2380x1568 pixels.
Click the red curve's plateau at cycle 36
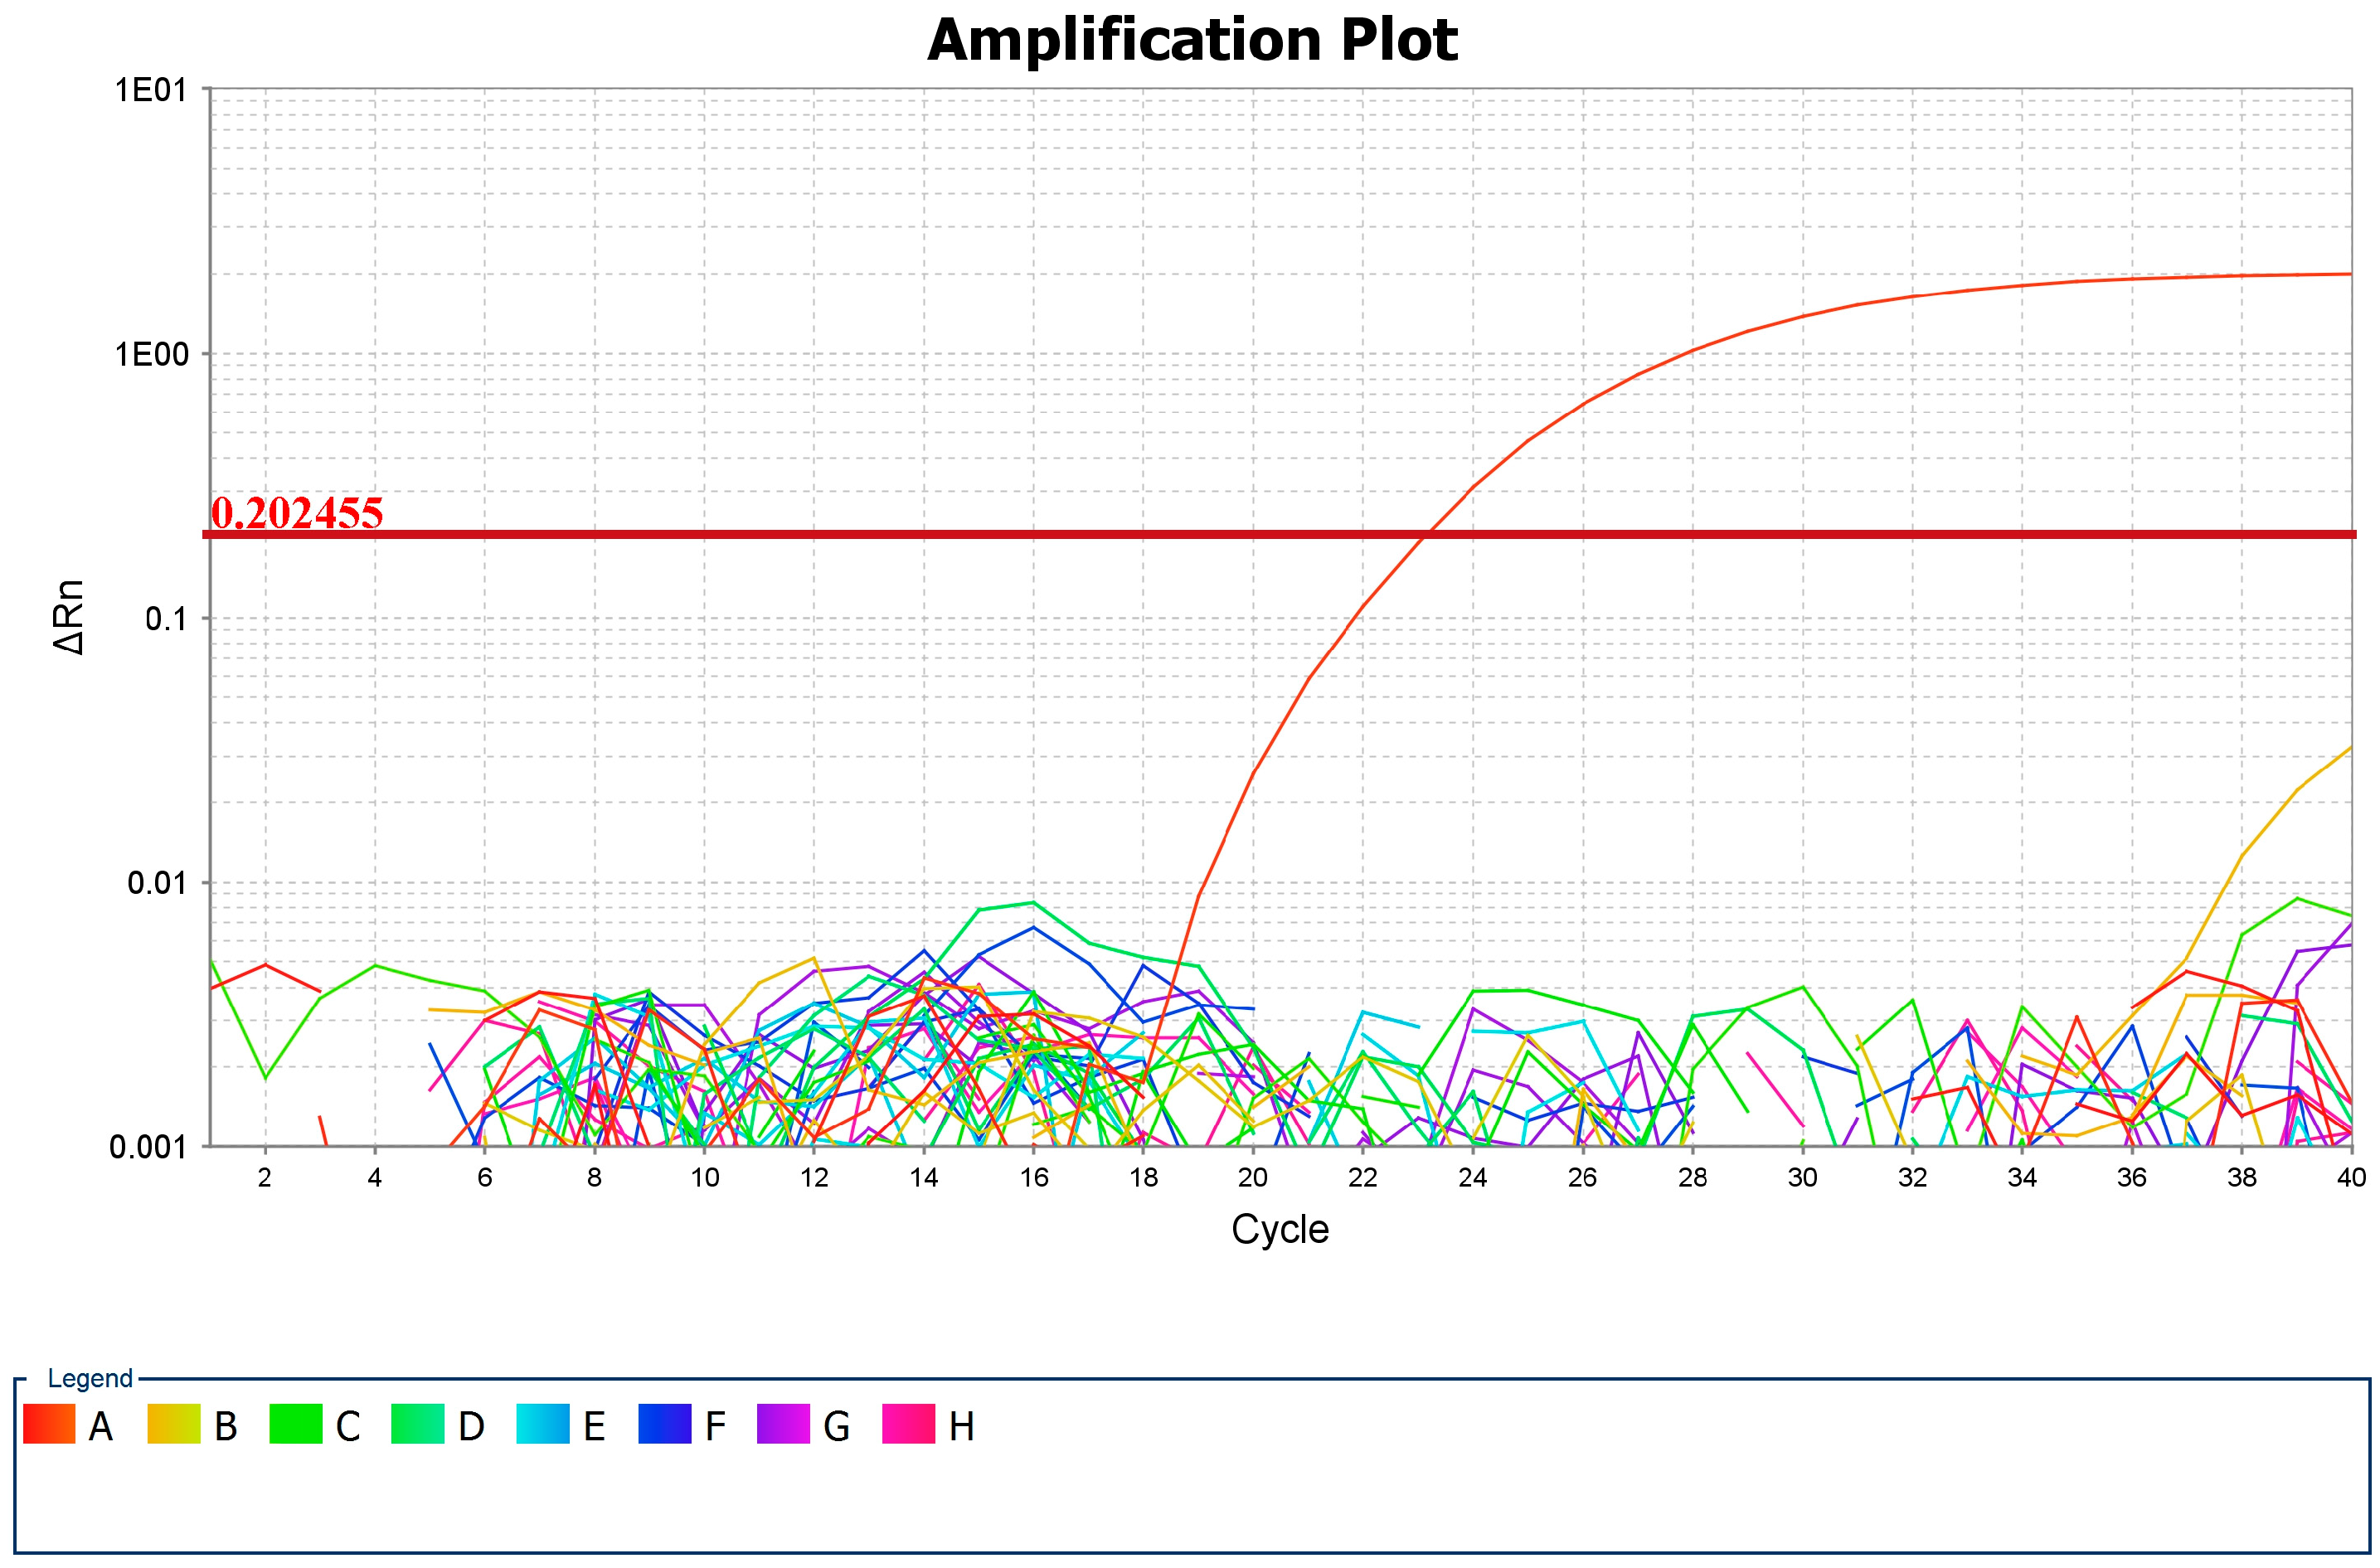tap(2132, 279)
